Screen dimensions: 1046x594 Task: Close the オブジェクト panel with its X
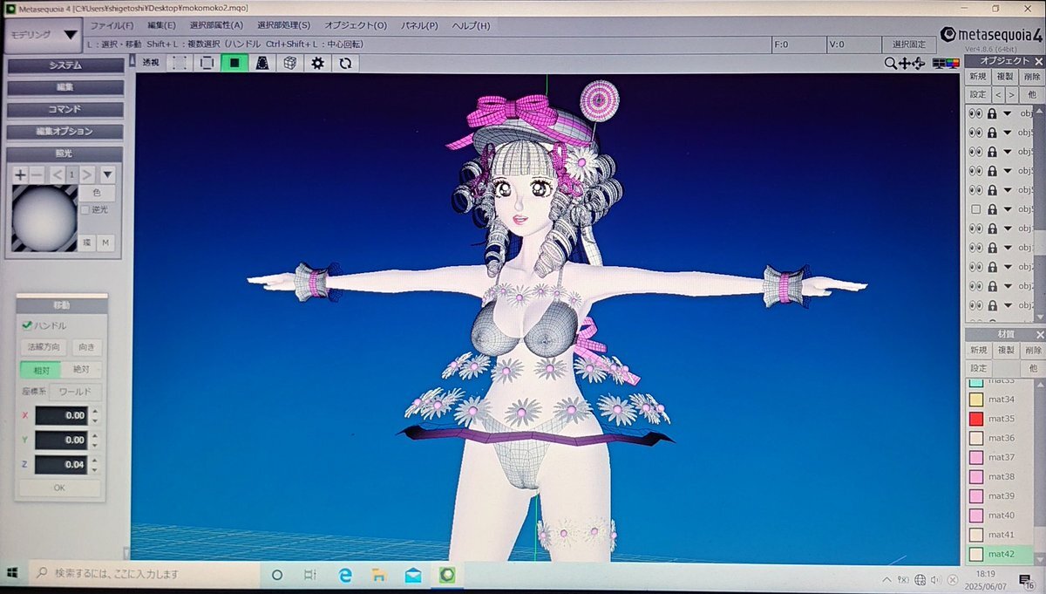1038,61
